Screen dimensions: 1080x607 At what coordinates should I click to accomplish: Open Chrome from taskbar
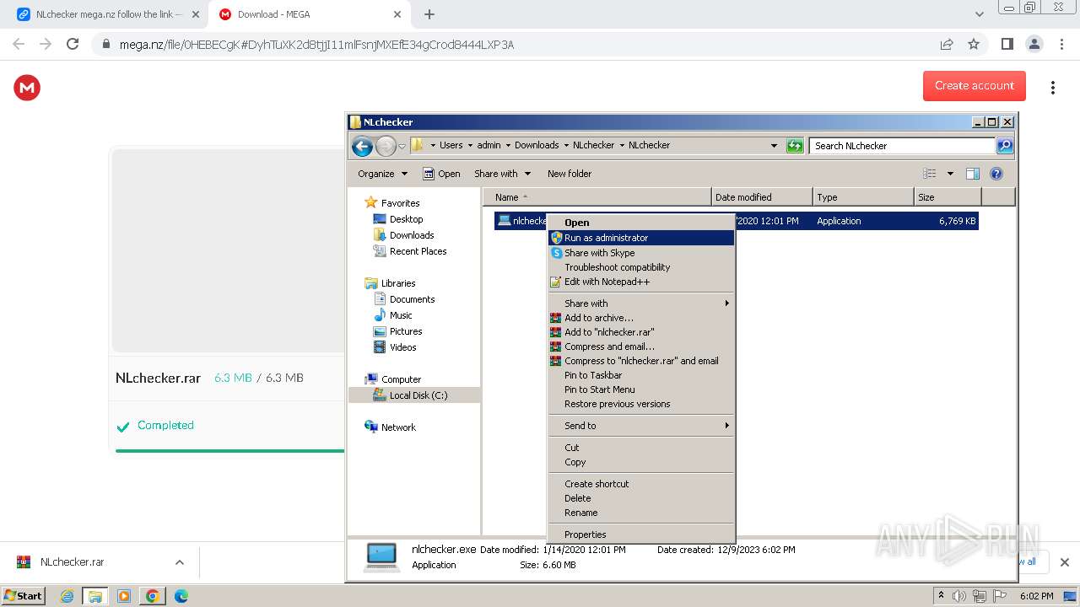point(153,596)
